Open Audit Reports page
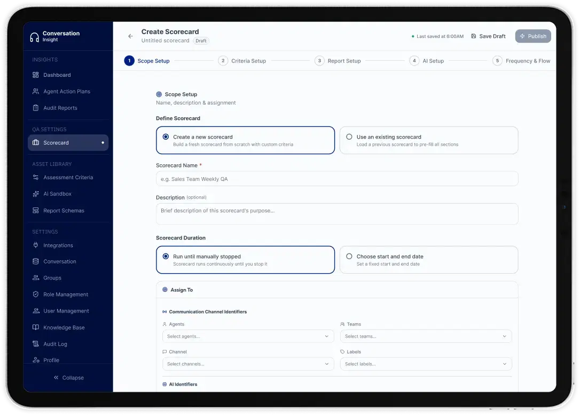580x415 pixels. [x=68, y=108]
